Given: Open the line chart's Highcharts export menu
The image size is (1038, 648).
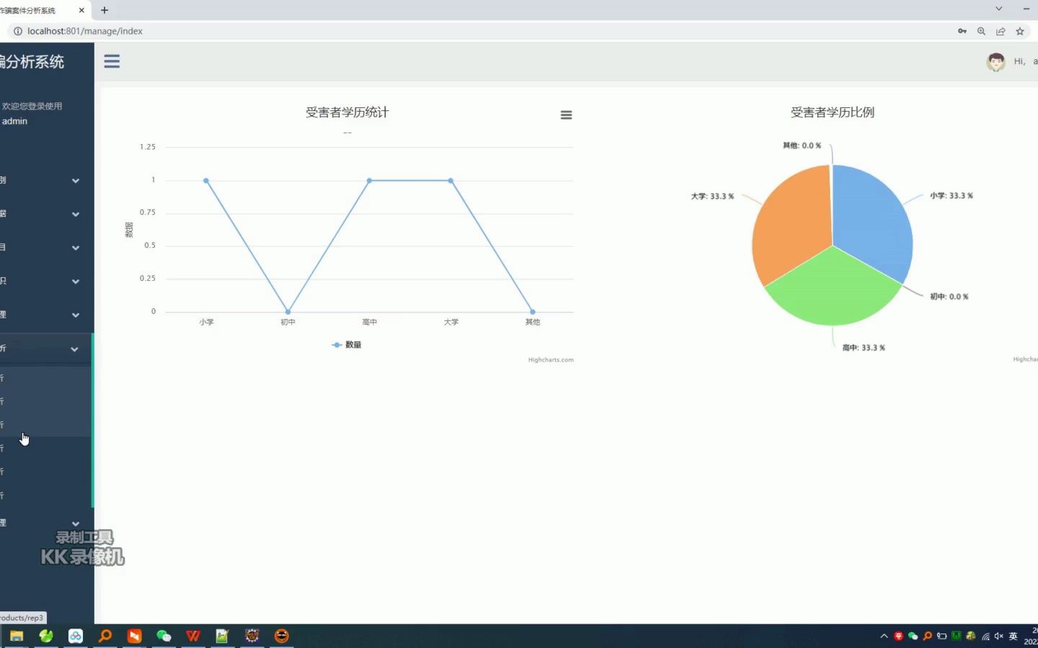Looking at the screenshot, I should [567, 115].
